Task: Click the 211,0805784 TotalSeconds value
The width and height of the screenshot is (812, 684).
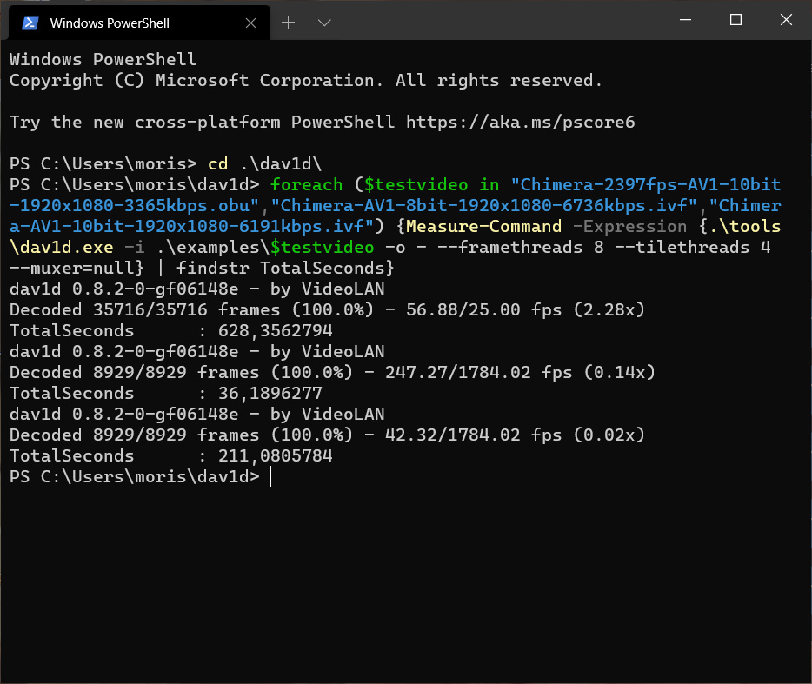Action: point(275,456)
